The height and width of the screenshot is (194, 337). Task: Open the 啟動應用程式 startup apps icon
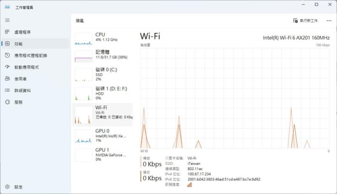7,67
